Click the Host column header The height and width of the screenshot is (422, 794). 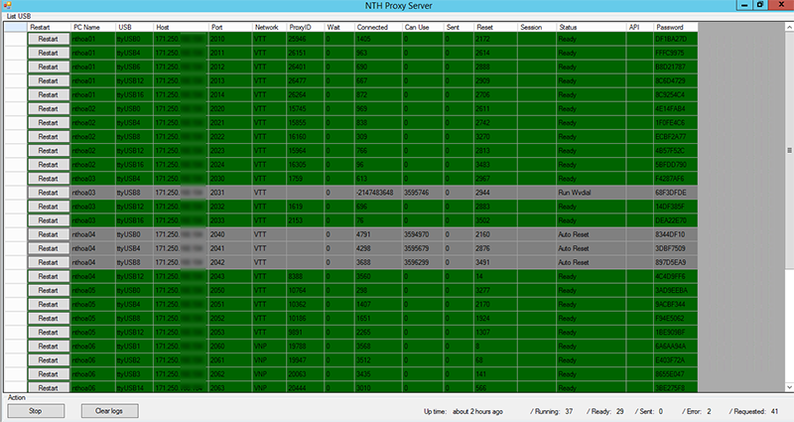click(181, 28)
